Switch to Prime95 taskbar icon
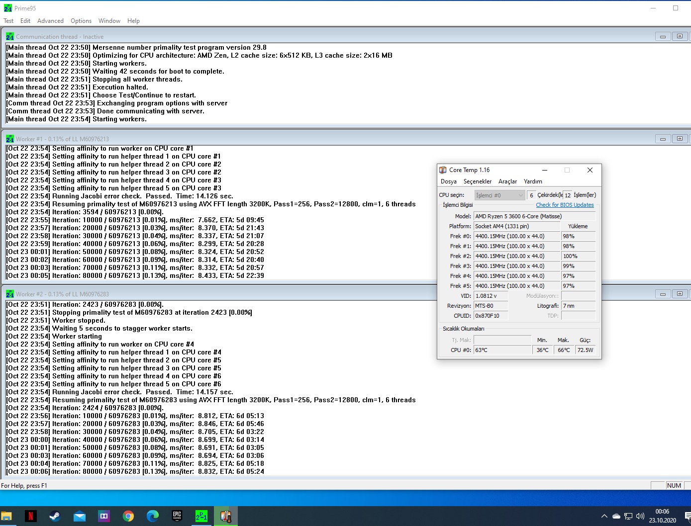The image size is (691, 526). coord(201,516)
